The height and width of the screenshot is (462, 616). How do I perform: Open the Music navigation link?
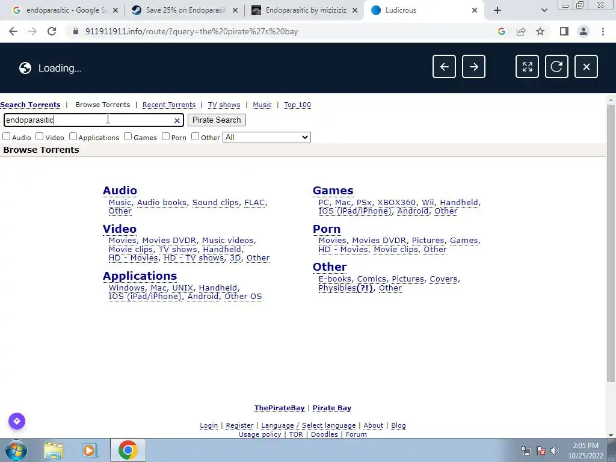pyautogui.click(x=262, y=105)
